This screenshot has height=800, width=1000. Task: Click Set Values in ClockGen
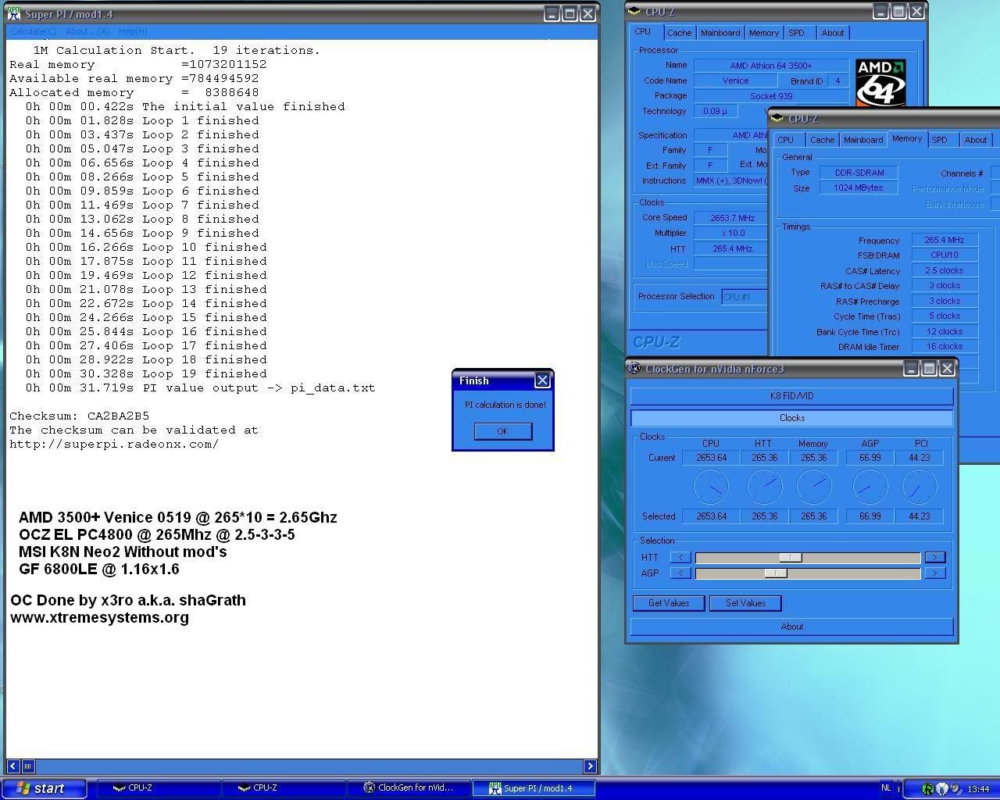pyautogui.click(x=745, y=603)
